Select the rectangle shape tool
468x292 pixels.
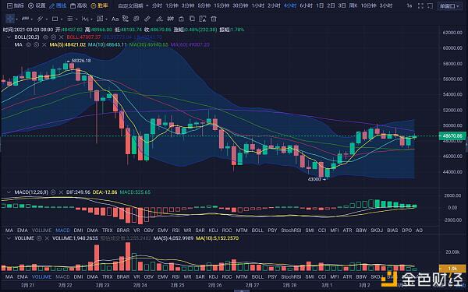(55, 19)
